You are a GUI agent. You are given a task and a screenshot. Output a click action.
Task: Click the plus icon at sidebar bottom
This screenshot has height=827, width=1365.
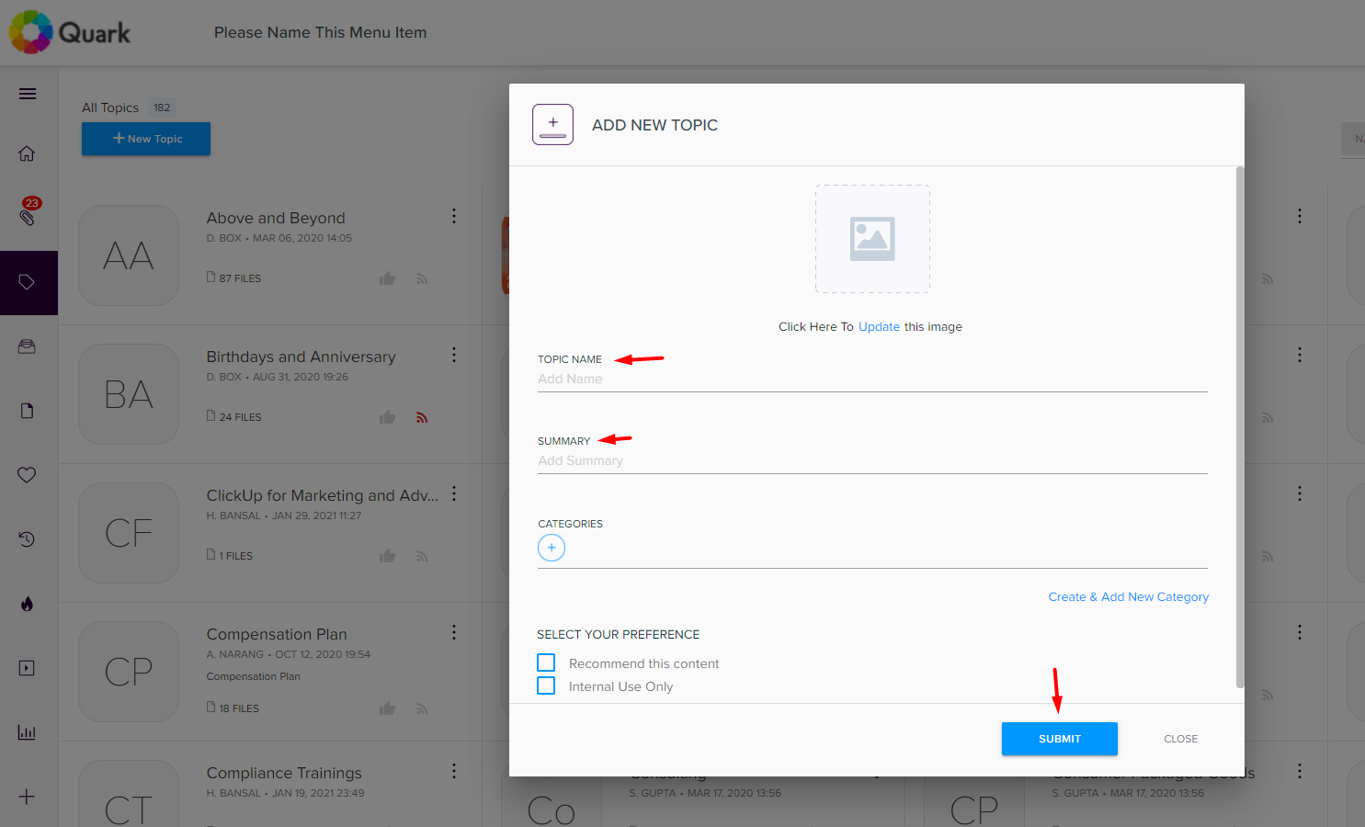27,797
